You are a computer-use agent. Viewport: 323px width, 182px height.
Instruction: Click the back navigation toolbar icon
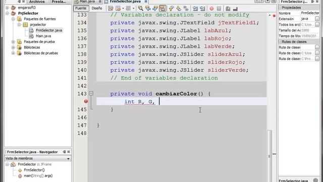(118, 9)
